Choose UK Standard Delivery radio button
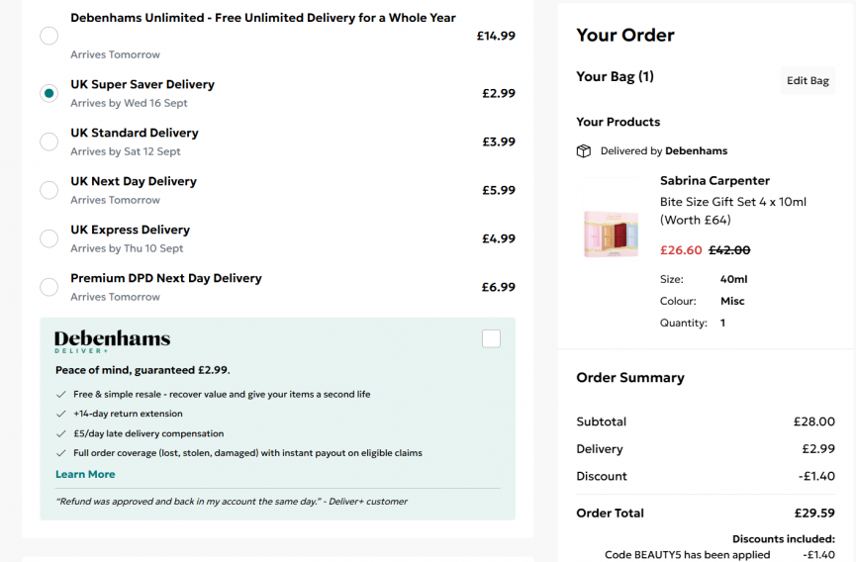 coord(49,141)
